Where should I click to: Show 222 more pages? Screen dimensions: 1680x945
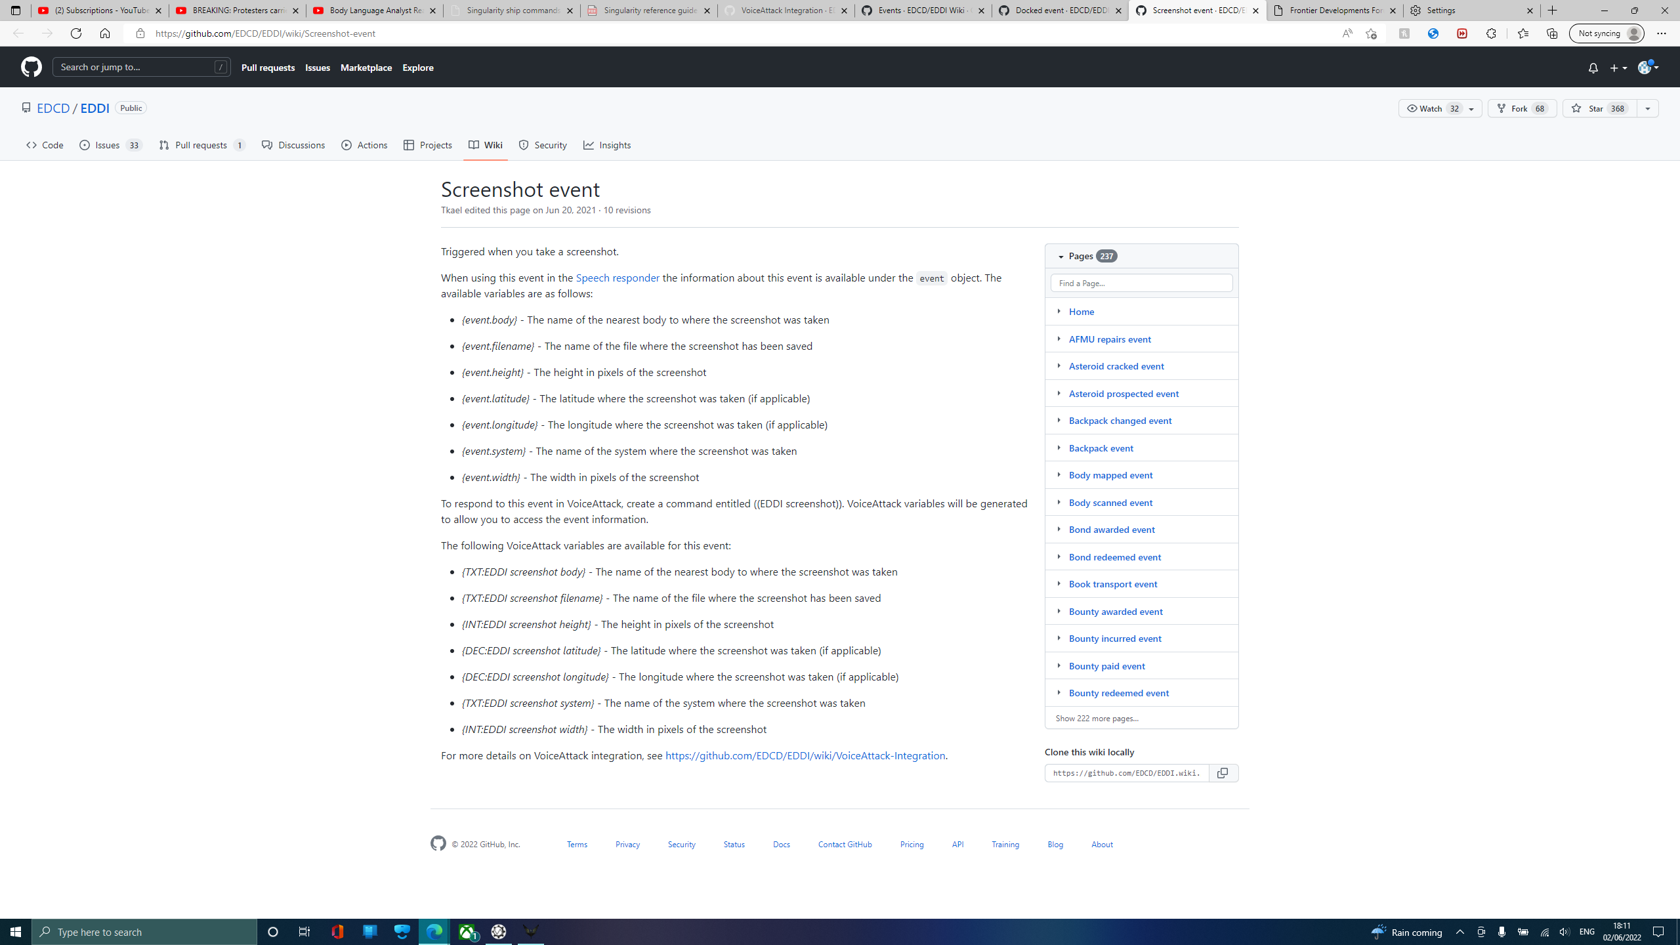click(1097, 718)
